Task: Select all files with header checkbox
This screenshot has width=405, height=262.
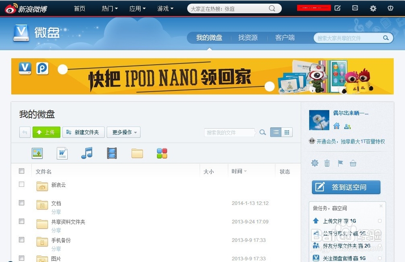Action: [x=22, y=171]
